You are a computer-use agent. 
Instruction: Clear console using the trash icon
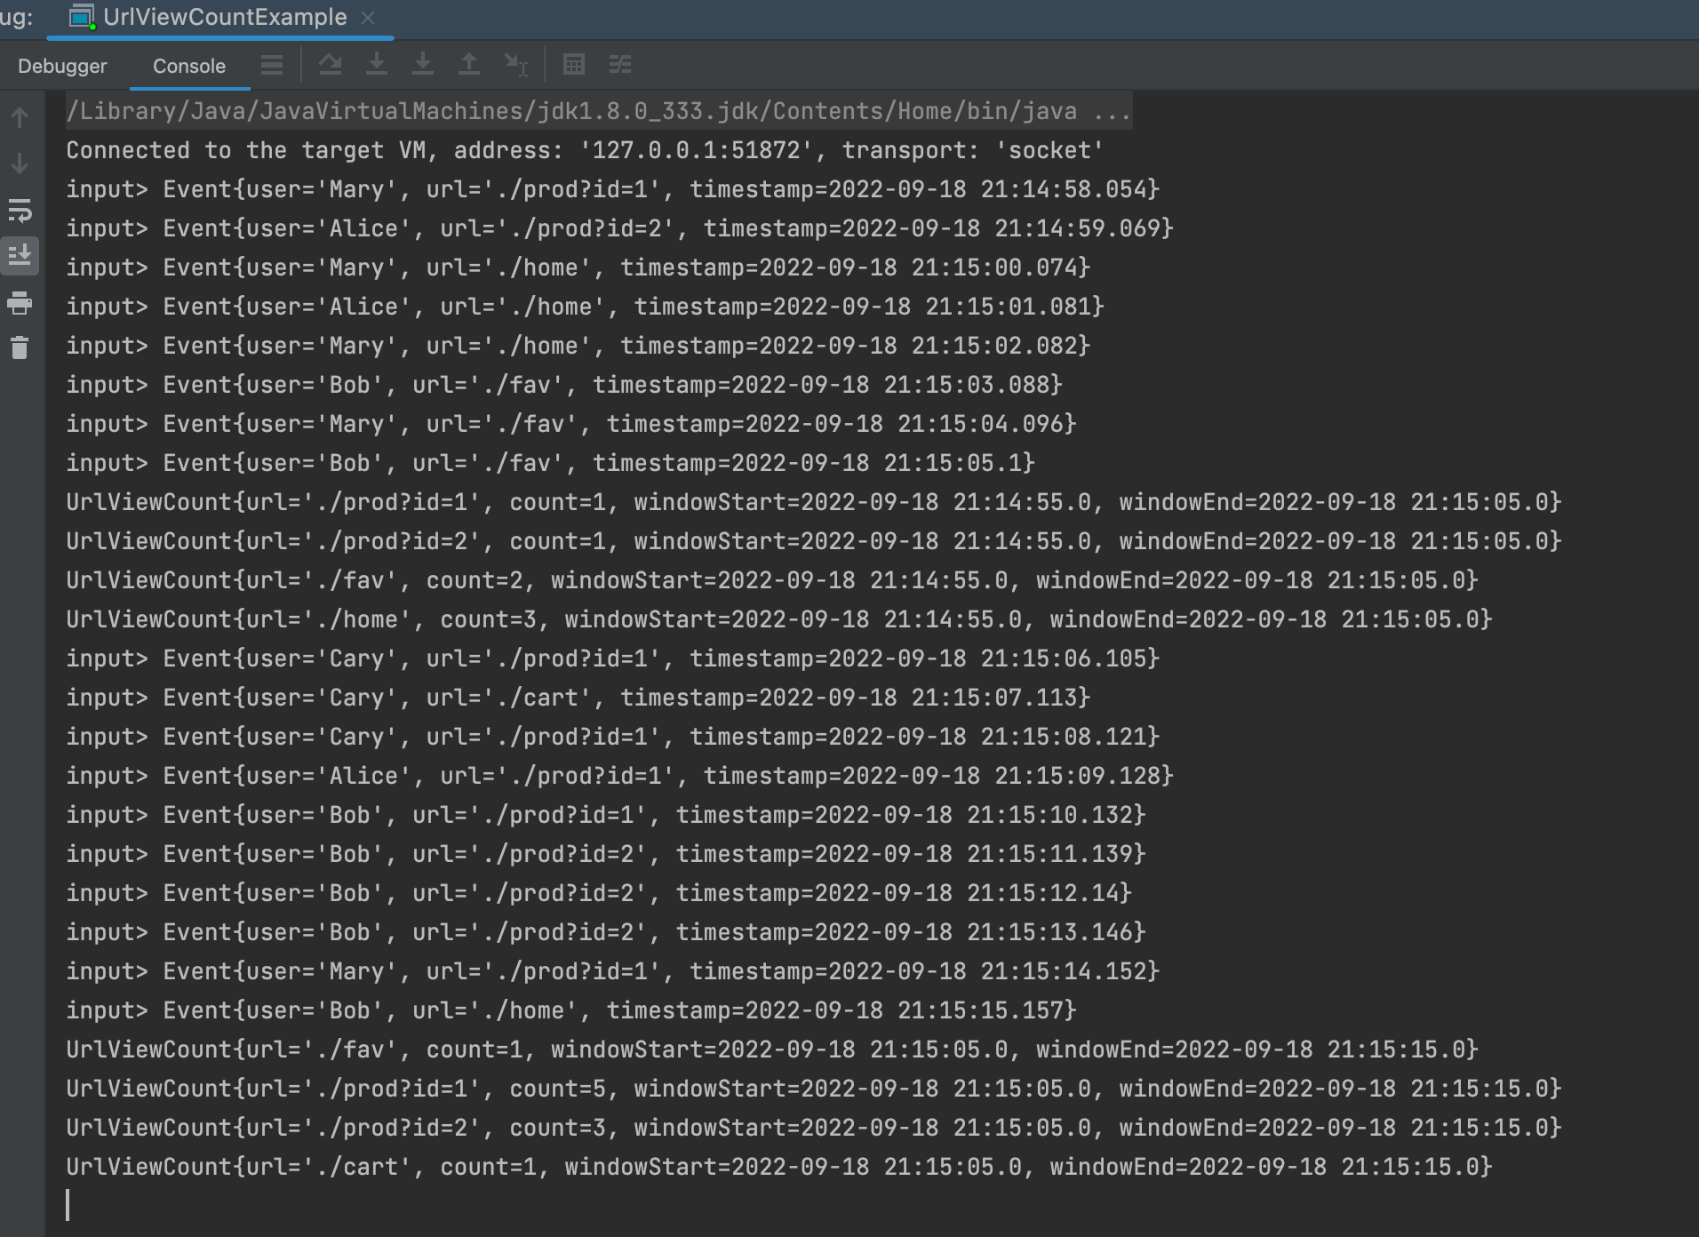(x=20, y=347)
